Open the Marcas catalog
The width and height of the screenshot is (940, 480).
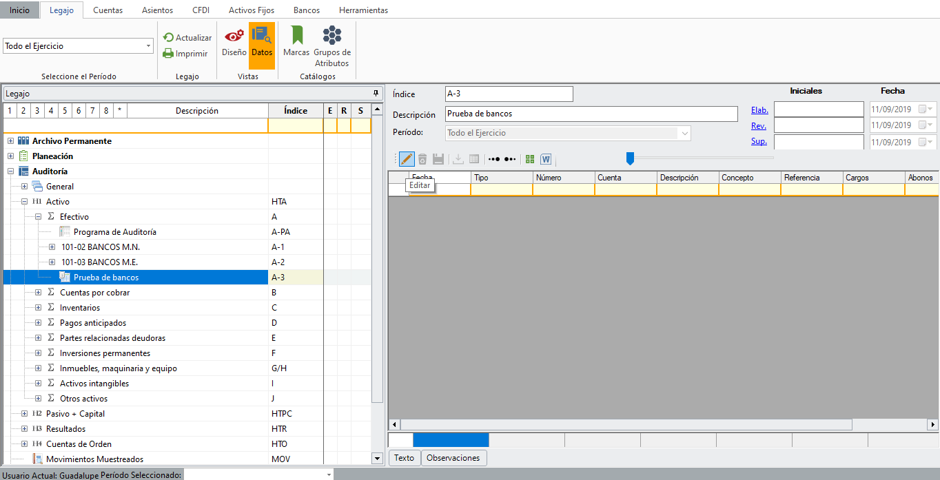[296, 43]
